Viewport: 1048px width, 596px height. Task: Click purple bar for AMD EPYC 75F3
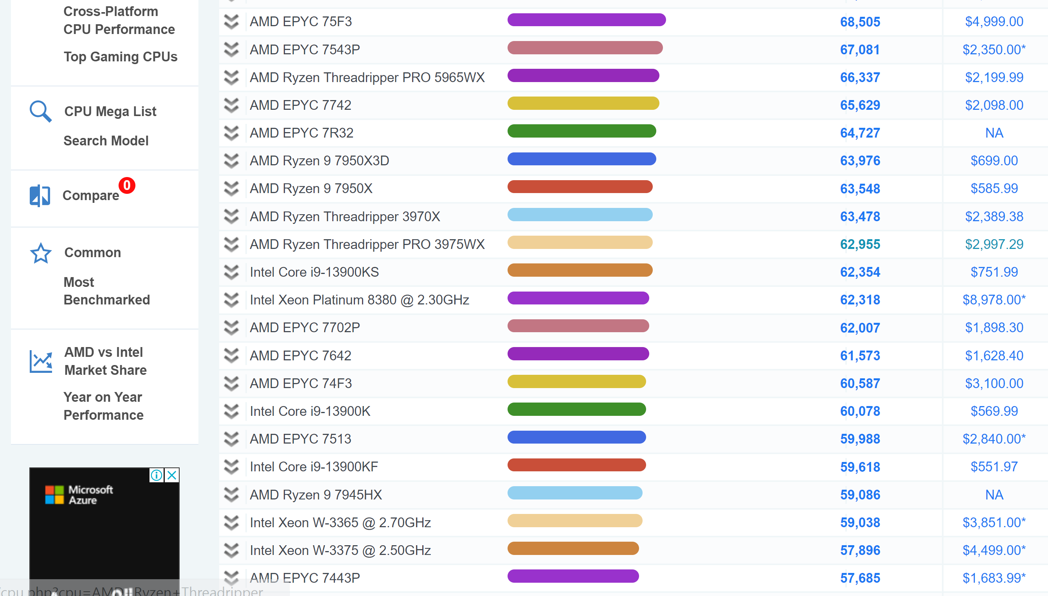pos(587,20)
